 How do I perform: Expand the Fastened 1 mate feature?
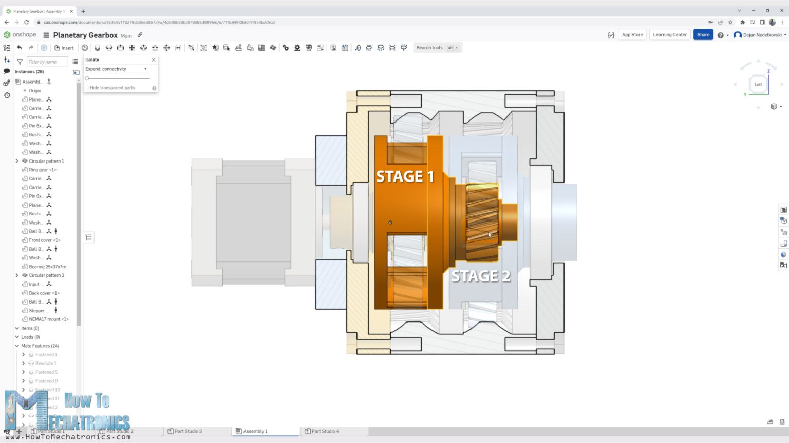pyautogui.click(x=23, y=354)
